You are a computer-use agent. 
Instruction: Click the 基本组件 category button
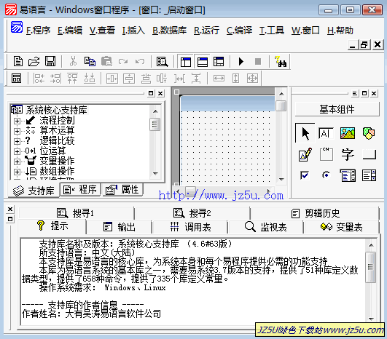click(x=337, y=109)
